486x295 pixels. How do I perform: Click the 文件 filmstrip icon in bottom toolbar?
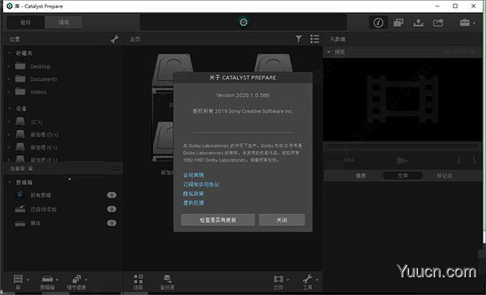279,279
